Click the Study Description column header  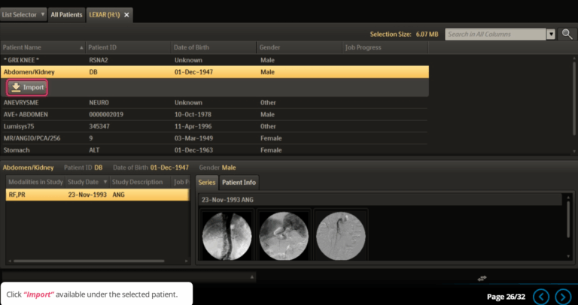tap(141, 182)
